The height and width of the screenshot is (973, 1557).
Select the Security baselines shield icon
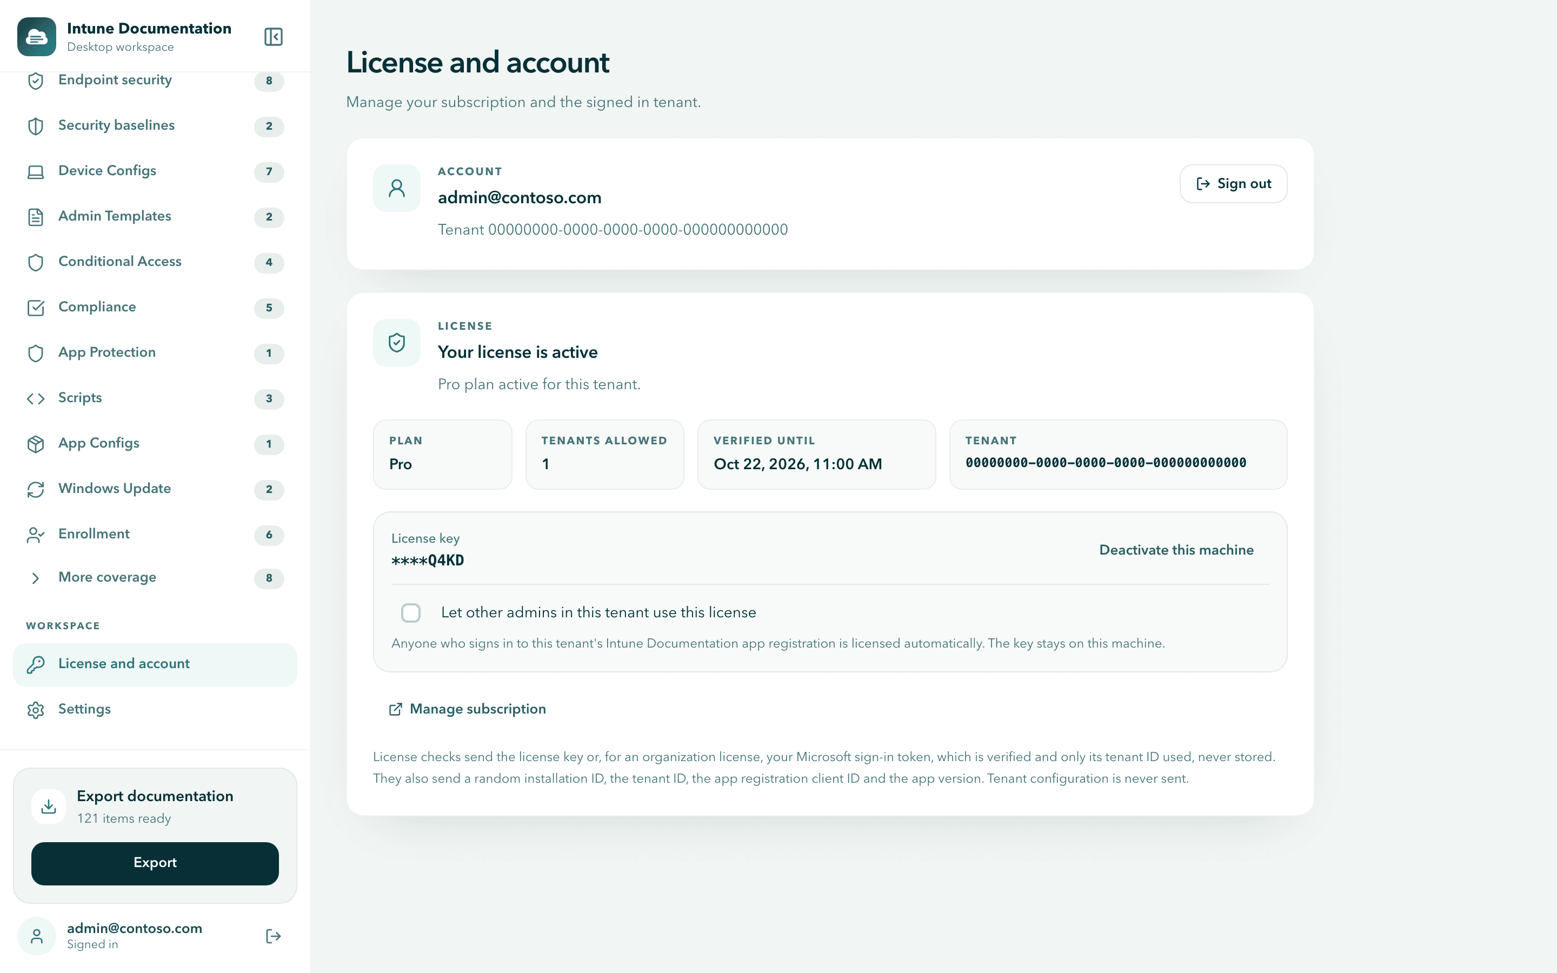[x=36, y=126]
